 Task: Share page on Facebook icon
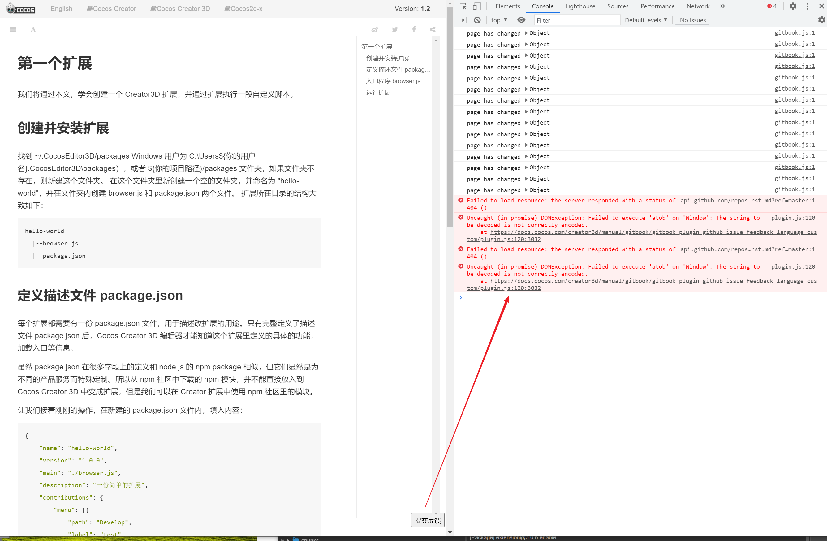coord(414,29)
